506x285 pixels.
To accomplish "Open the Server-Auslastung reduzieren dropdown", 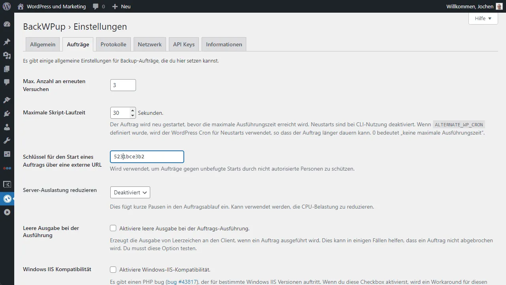I will (130, 192).
